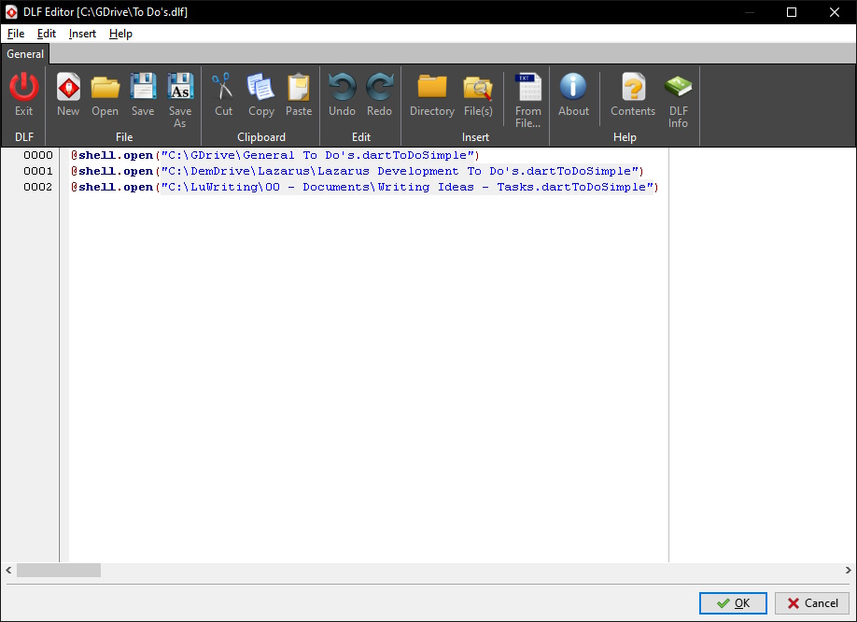Insert File(s) using the folder search icon
Image resolution: width=857 pixels, height=622 pixels.
pyautogui.click(x=478, y=88)
